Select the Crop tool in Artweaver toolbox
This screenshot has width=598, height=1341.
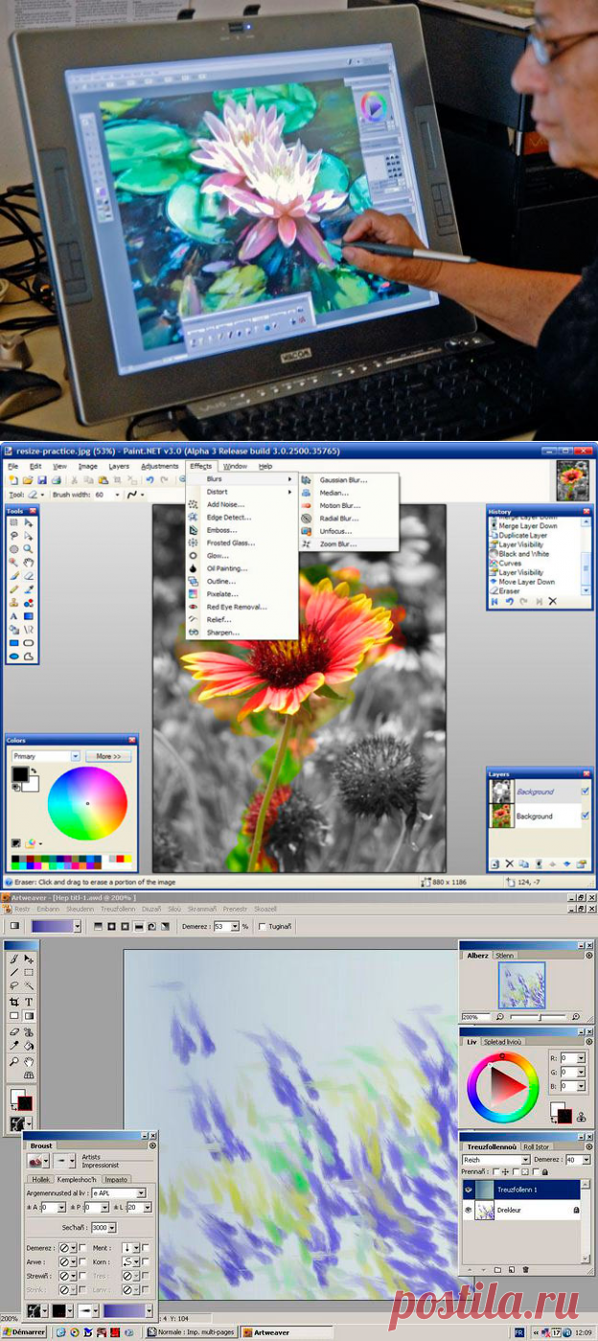(14, 1002)
